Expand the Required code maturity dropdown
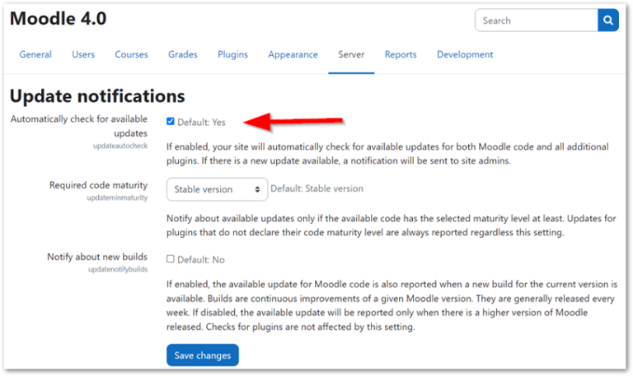Screen dimensions: 633x376 [218, 189]
